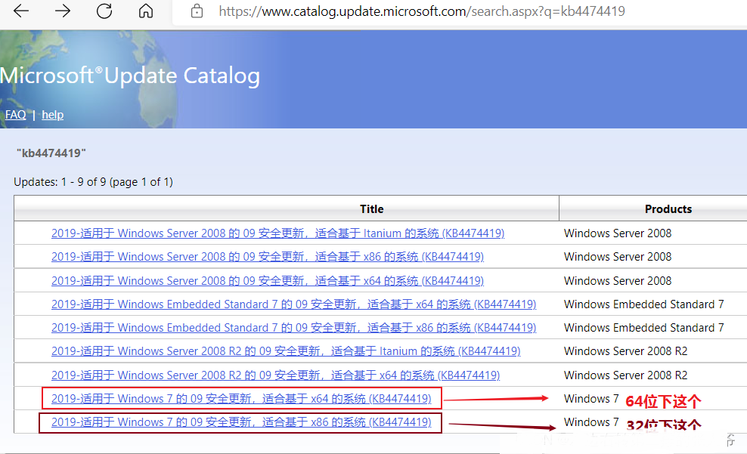Go to the browser home page icon

click(x=146, y=11)
